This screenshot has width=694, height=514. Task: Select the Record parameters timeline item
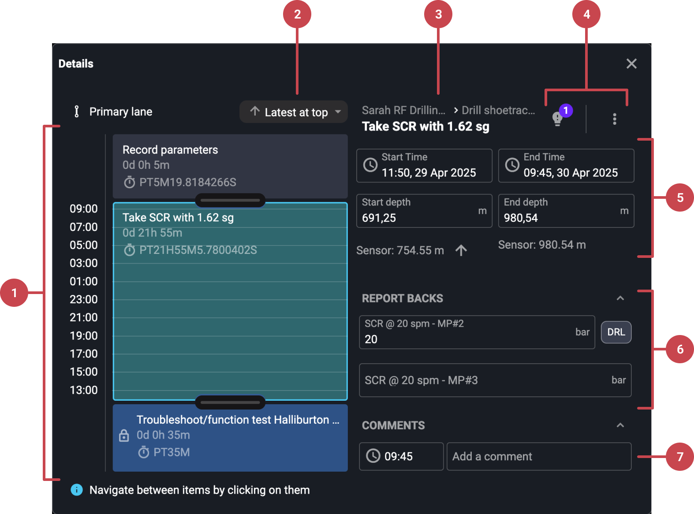click(x=230, y=165)
